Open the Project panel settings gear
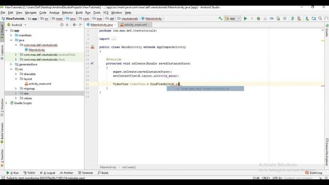The width and height of the screenshot is (329, 185). tap(75, 25)
